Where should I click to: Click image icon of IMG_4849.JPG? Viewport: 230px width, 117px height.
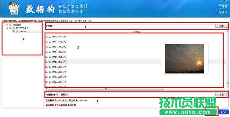50,47
